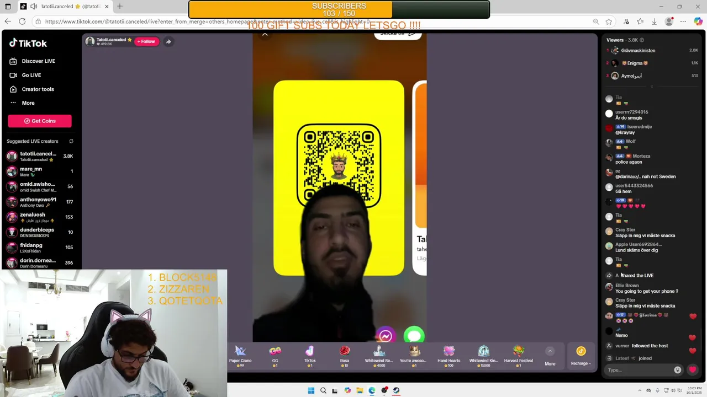
Task: Open Steam from the taskbar
Action: tap(396, 390)
